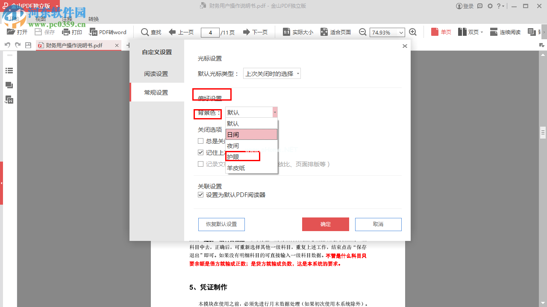Open outline list sidebar icon
This screenshot has width=547, height=307.
[9, 71]
